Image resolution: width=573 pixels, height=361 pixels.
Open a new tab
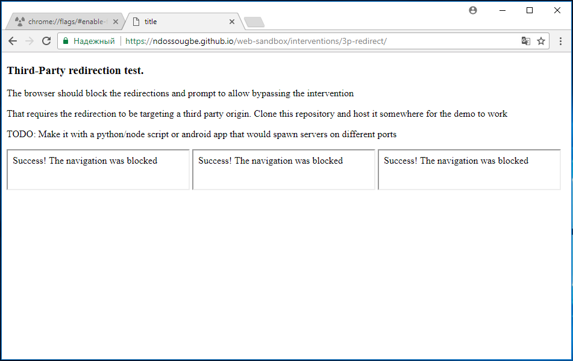point(254,22)
